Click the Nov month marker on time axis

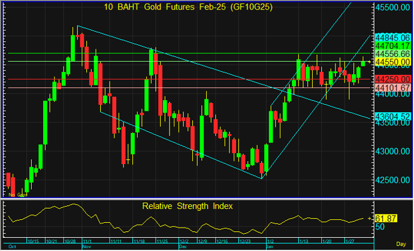point(86,246)
